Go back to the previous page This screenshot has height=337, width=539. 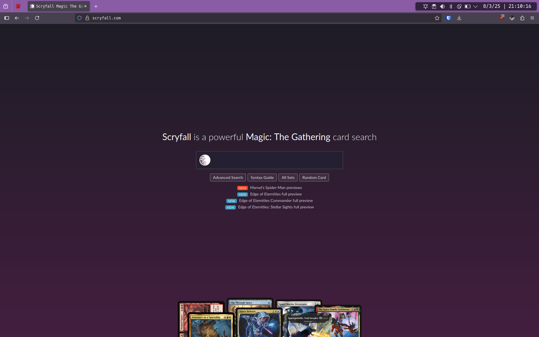point(17,18)
